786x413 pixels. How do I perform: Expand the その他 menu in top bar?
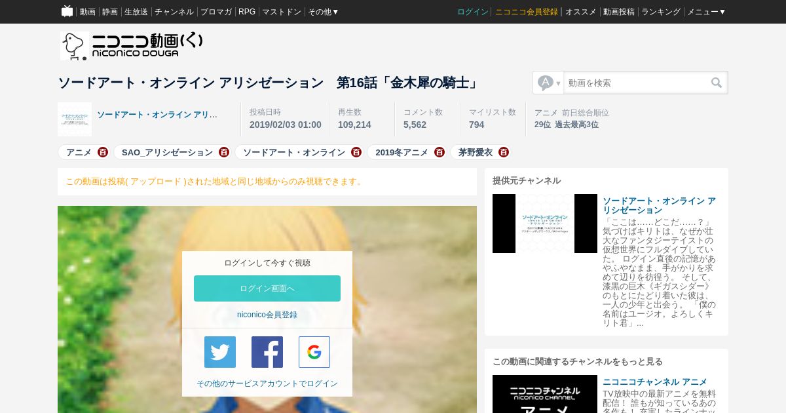click(x=324, y=12)
